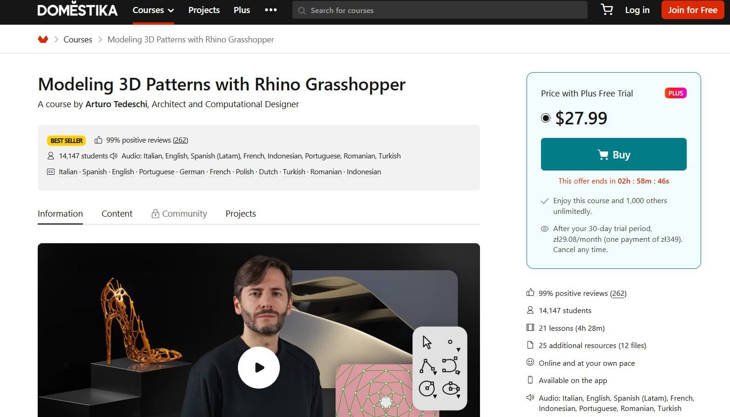
Task: Click the smiley icon beside own pace
Action: pos(530,362)
